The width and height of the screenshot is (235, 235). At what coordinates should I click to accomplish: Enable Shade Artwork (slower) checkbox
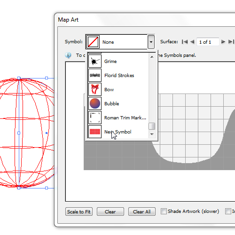pyautogui.click(x=164, y=211)
